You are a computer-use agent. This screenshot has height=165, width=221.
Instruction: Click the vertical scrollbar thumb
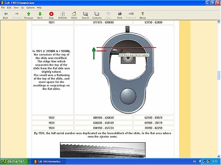[x=218, y=76]
